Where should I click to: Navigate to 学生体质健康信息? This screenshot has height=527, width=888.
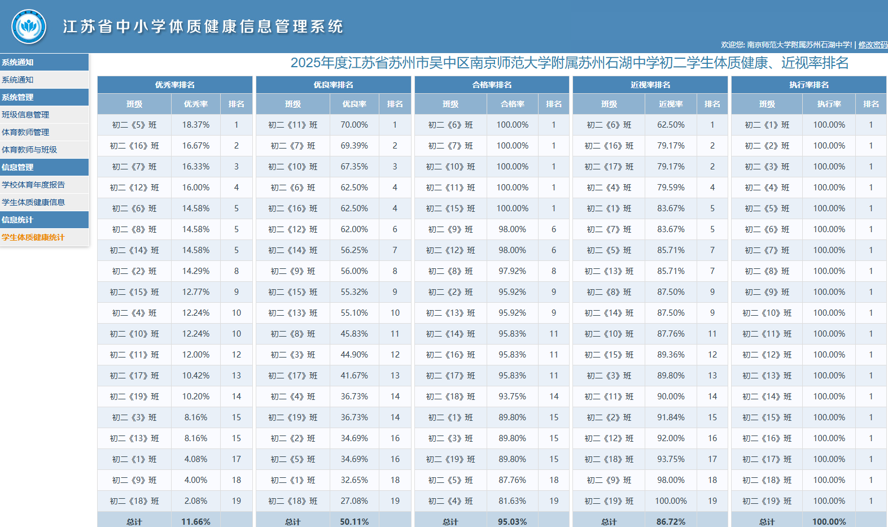pos(33,202)
